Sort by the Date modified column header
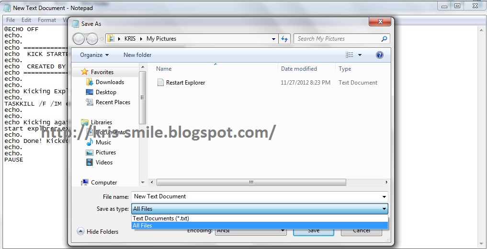Screen dimensions: 487x249 coord(299,69)
